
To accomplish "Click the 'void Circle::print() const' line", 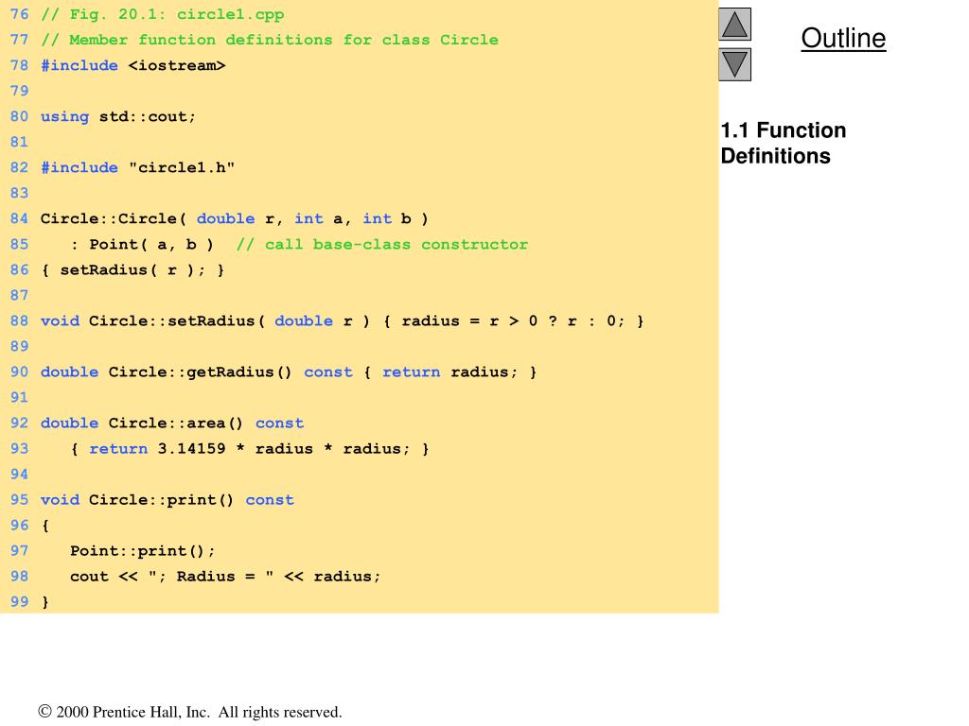I will (x=167, y=500).
